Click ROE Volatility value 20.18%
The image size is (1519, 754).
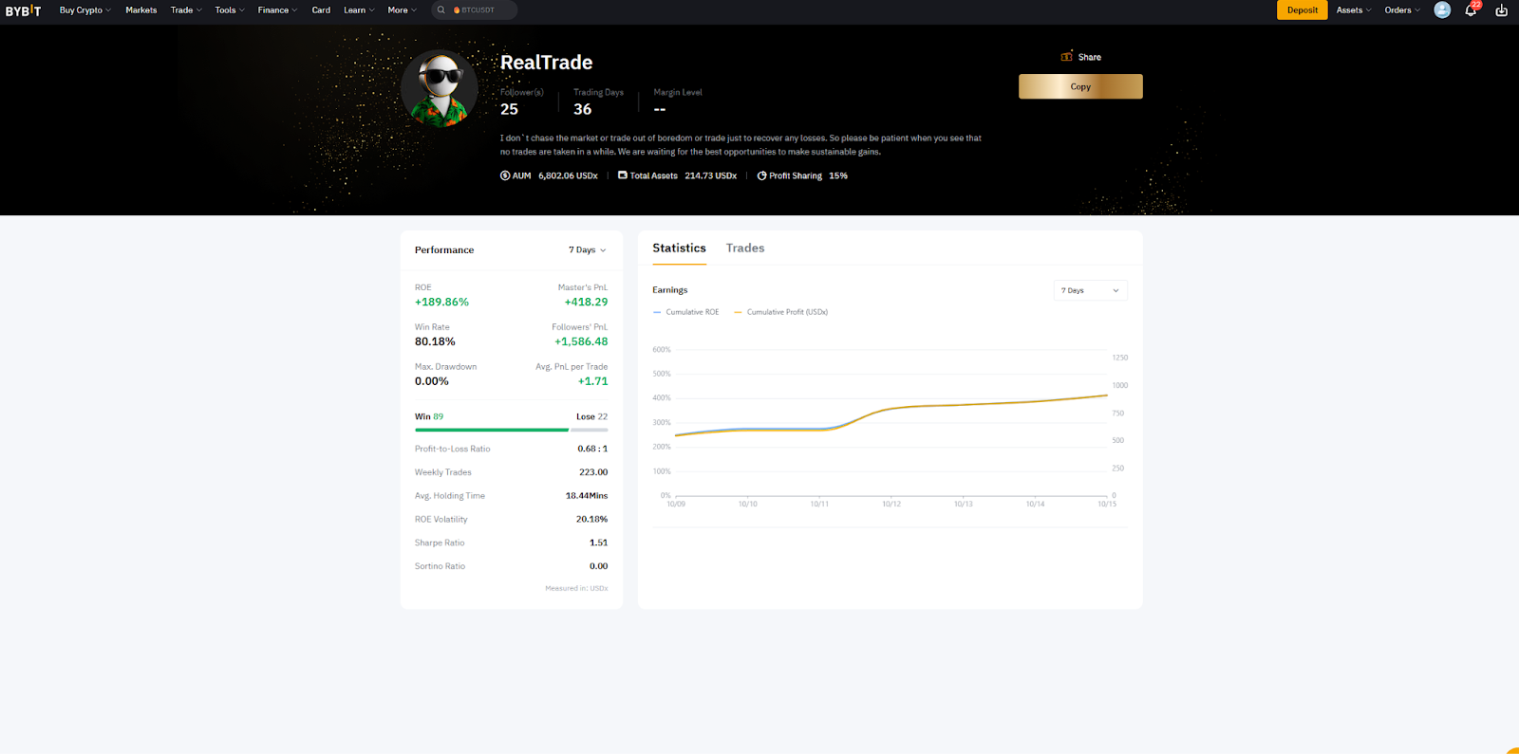click(x=591, y=520)
